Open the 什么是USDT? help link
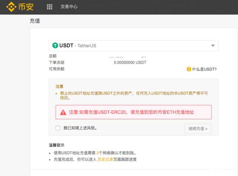238x176 pixels. tap(204, 69)
